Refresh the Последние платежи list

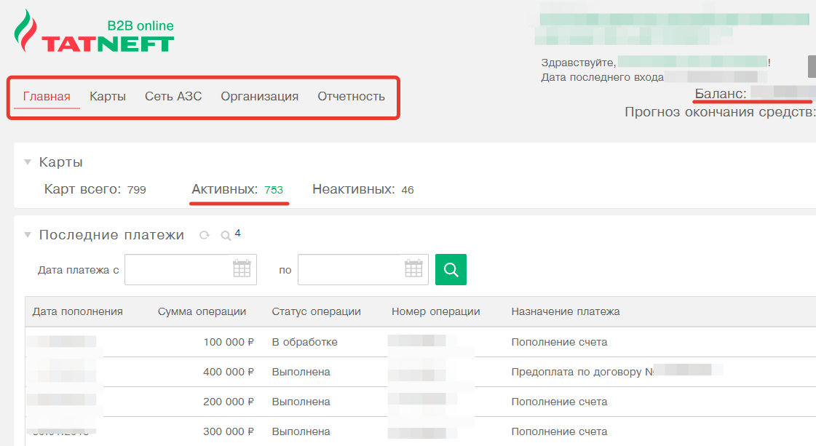pyautogui.click(x=205, y=235)
